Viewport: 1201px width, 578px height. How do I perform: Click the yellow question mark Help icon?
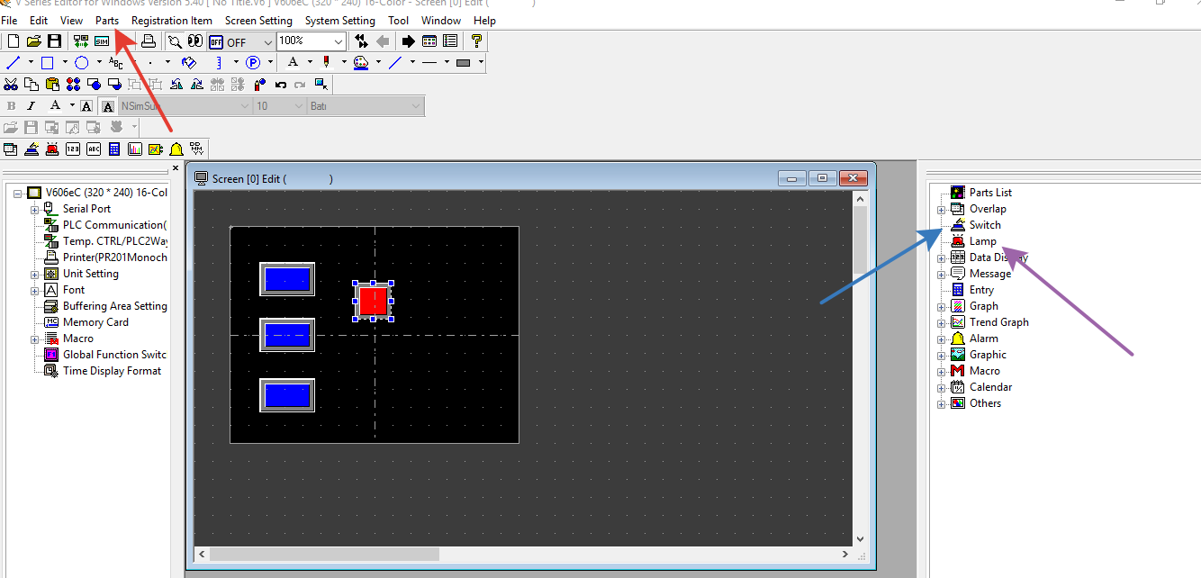[x=476, y=41]
